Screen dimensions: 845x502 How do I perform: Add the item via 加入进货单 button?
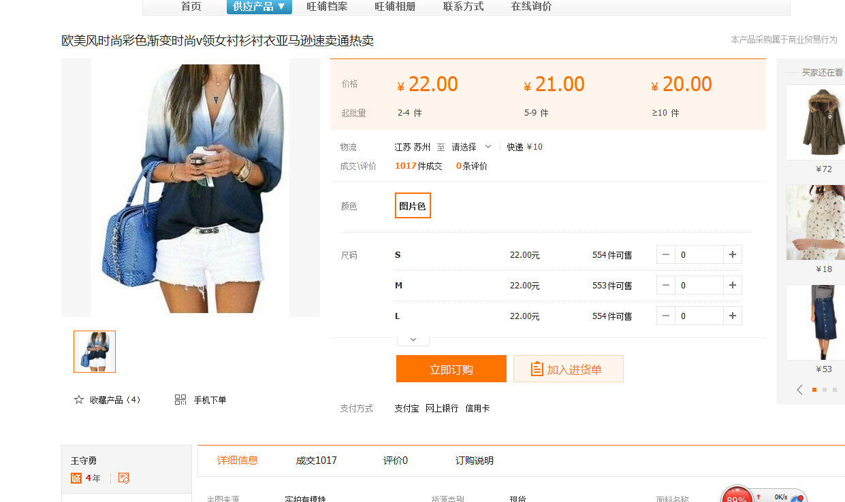pyautogui.click(x=568, y=369)
